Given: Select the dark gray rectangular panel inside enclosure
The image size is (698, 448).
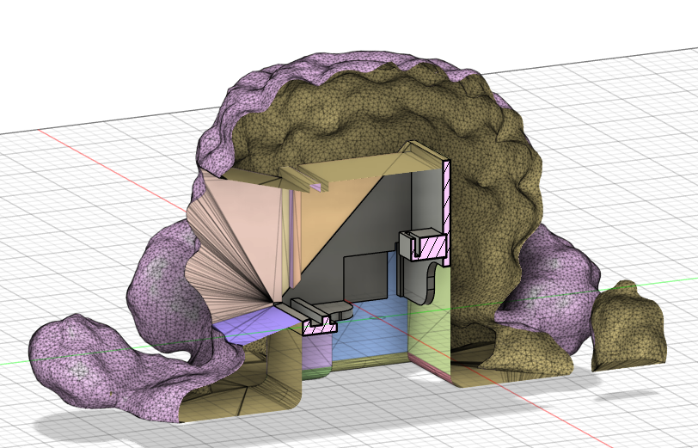Looking at the screenshot, I should tap(366, 277).
